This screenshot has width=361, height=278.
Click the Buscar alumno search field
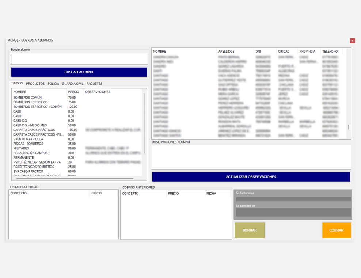click(79, 59)
